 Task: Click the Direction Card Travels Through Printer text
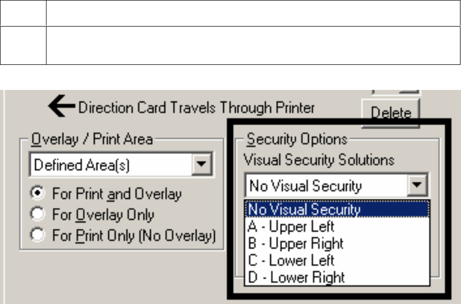coord(196,107)
